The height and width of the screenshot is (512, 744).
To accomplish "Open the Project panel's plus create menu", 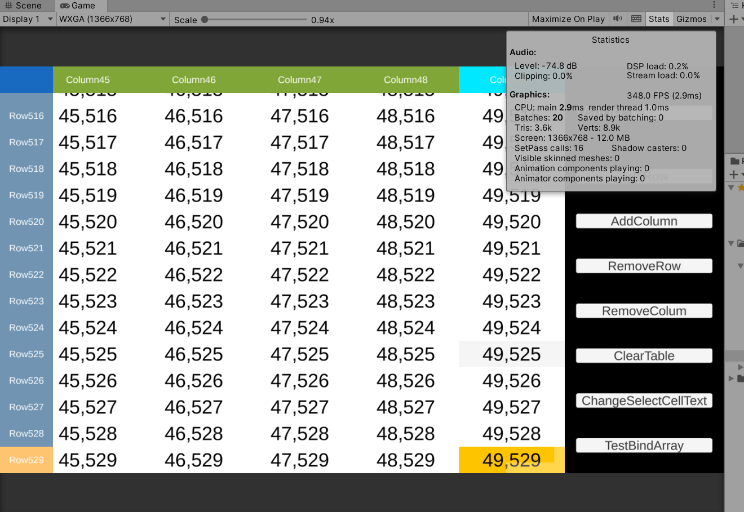I will (x=734, y=175).
